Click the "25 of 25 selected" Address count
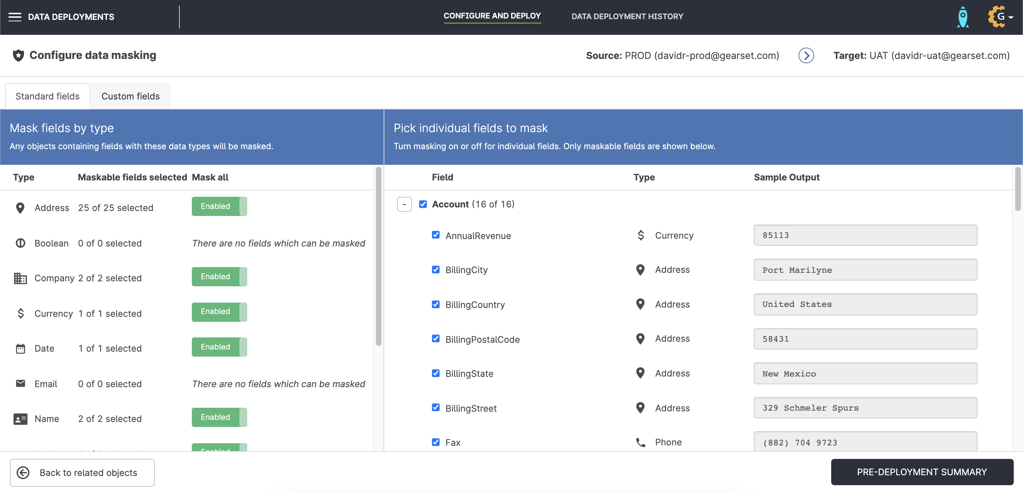 (x=115, y=208)
